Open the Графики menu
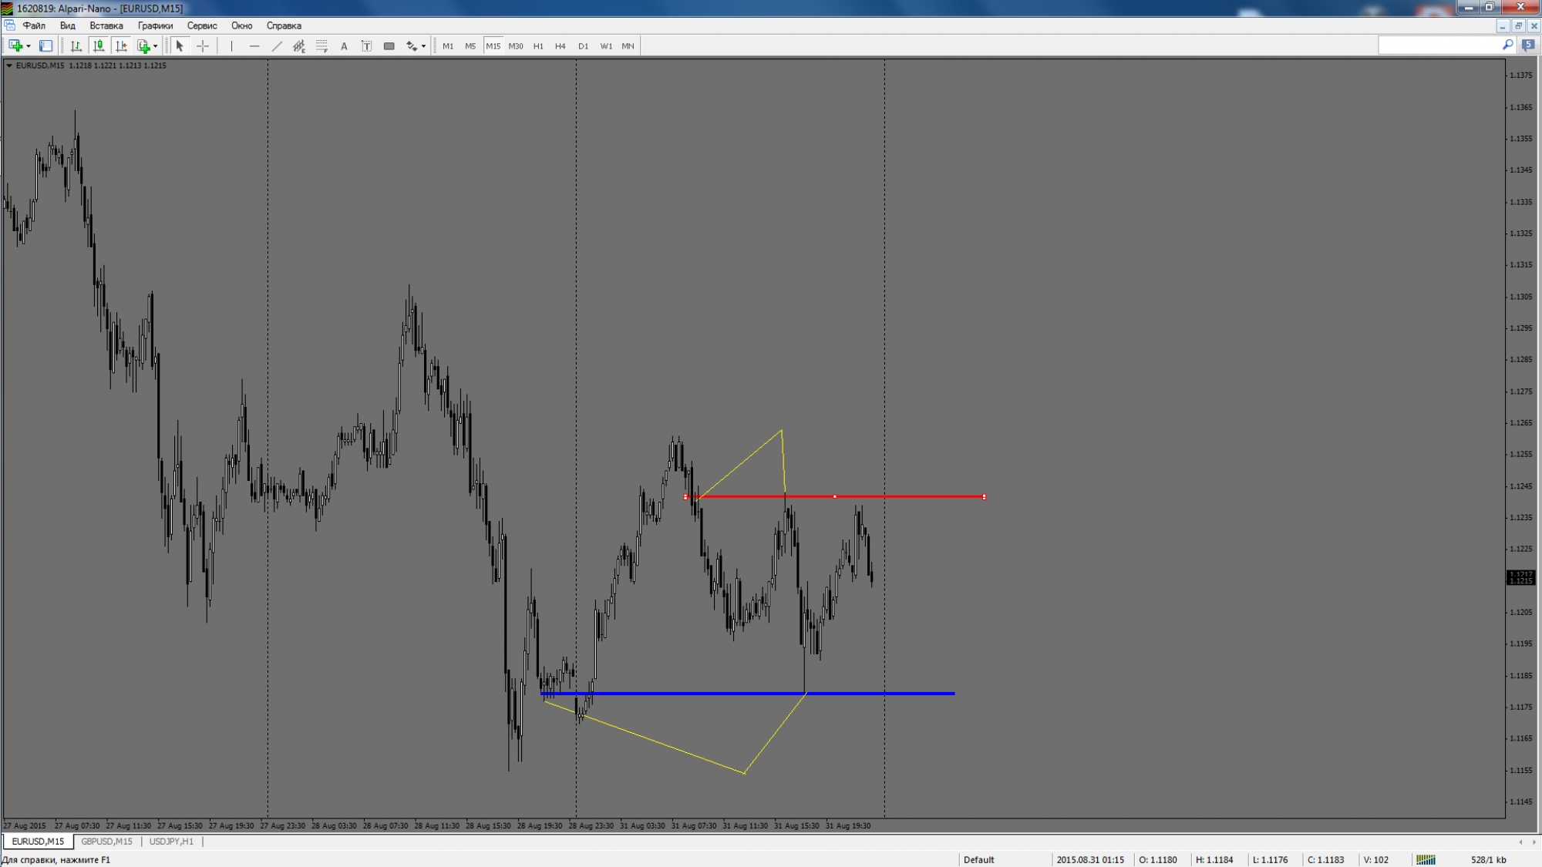 155,25
